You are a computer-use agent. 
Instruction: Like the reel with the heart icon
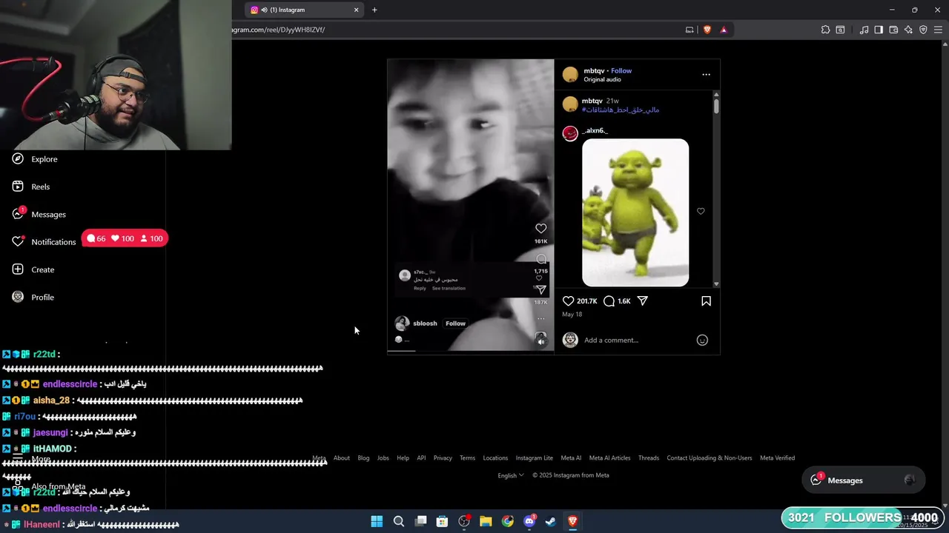[x=568, y=301]
